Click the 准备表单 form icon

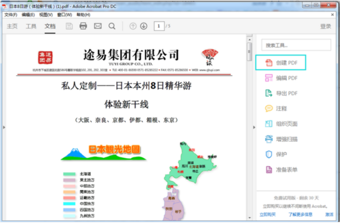[269, 170]
